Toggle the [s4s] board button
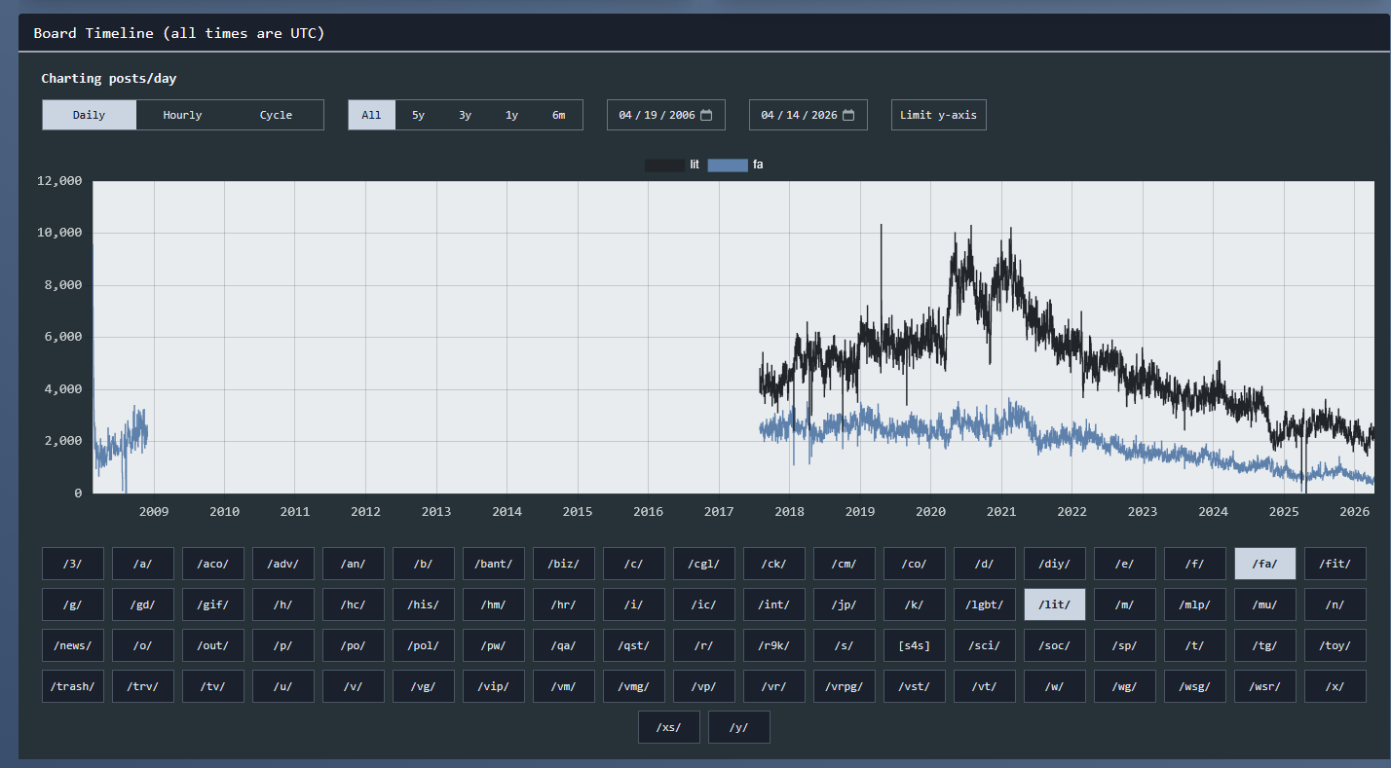The height and width of the screenshot is (768, 1391). pyautogui.click(x=915, y=645)
